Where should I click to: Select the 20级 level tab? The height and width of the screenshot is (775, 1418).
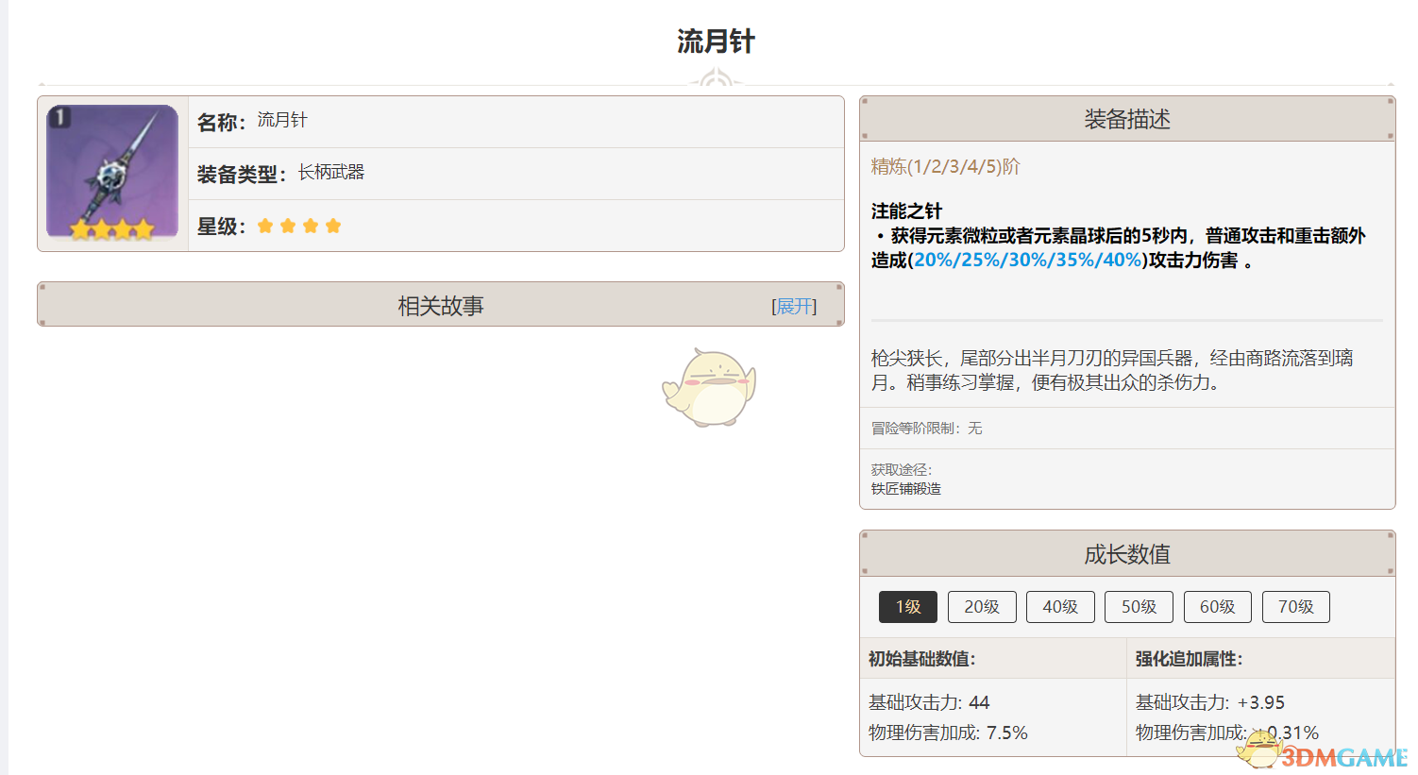tap(982, 607)
